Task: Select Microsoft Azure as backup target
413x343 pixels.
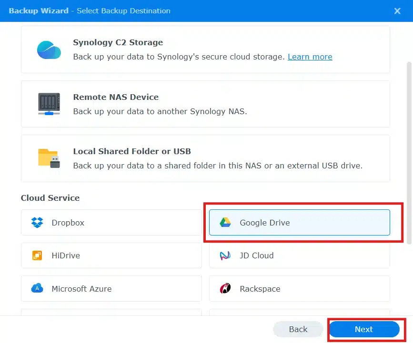Action: [x=111, y=288]
